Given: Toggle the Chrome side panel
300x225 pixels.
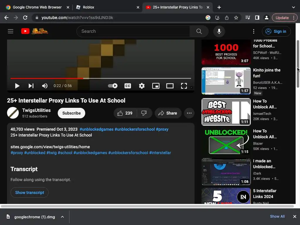Looking at the screenshot, I should pos(257,18).
